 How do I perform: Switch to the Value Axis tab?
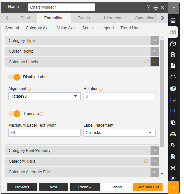pos(66,28)
